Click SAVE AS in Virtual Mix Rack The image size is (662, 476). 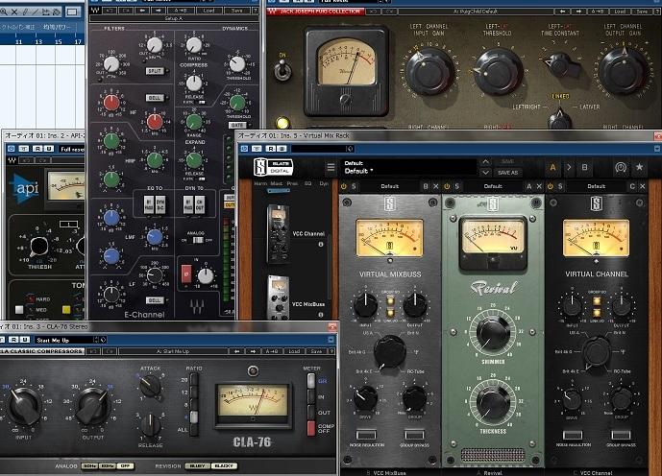coord(507,173)
